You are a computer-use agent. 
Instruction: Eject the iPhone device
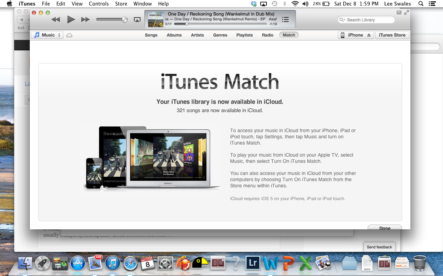click(369, 35)
